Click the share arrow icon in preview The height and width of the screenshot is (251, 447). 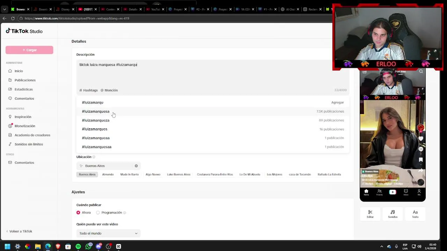coord(421,170)
